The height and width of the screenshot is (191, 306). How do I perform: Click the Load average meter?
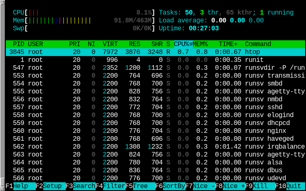(x=211, y=20)
